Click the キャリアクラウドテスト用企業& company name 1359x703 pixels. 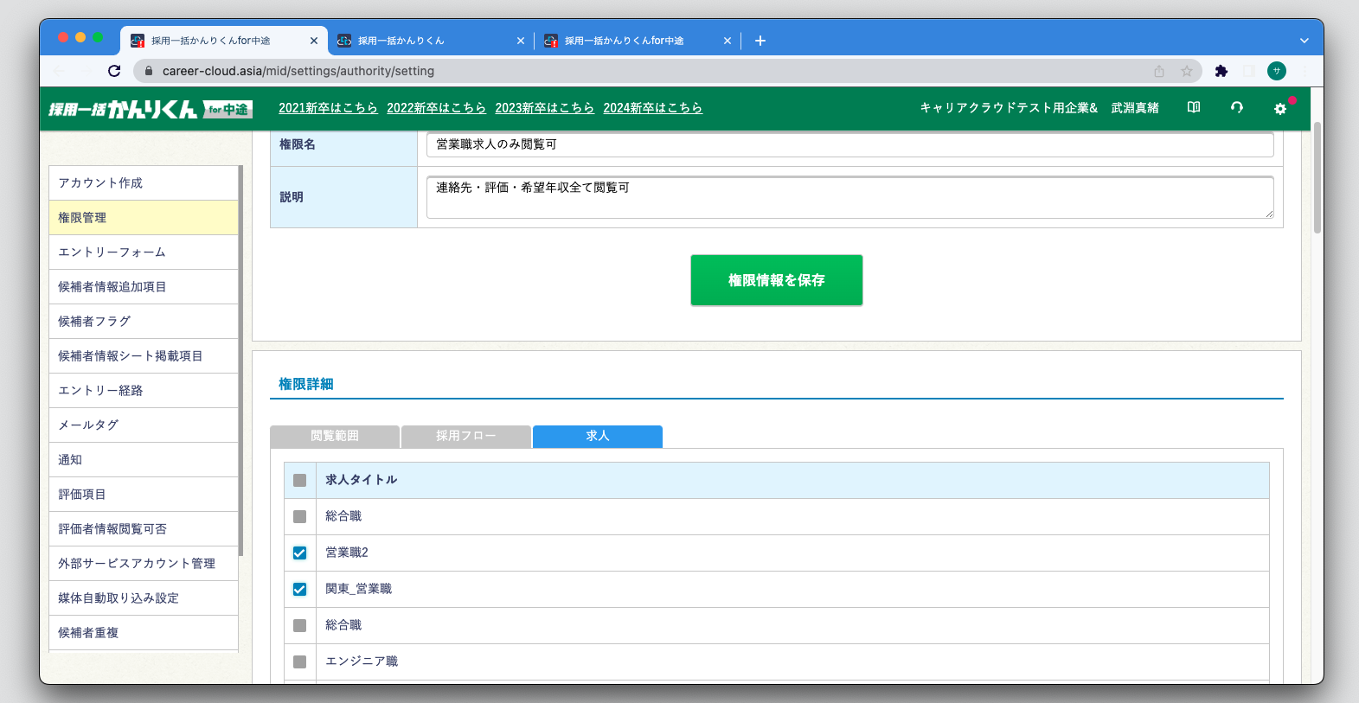(1009, 108)
